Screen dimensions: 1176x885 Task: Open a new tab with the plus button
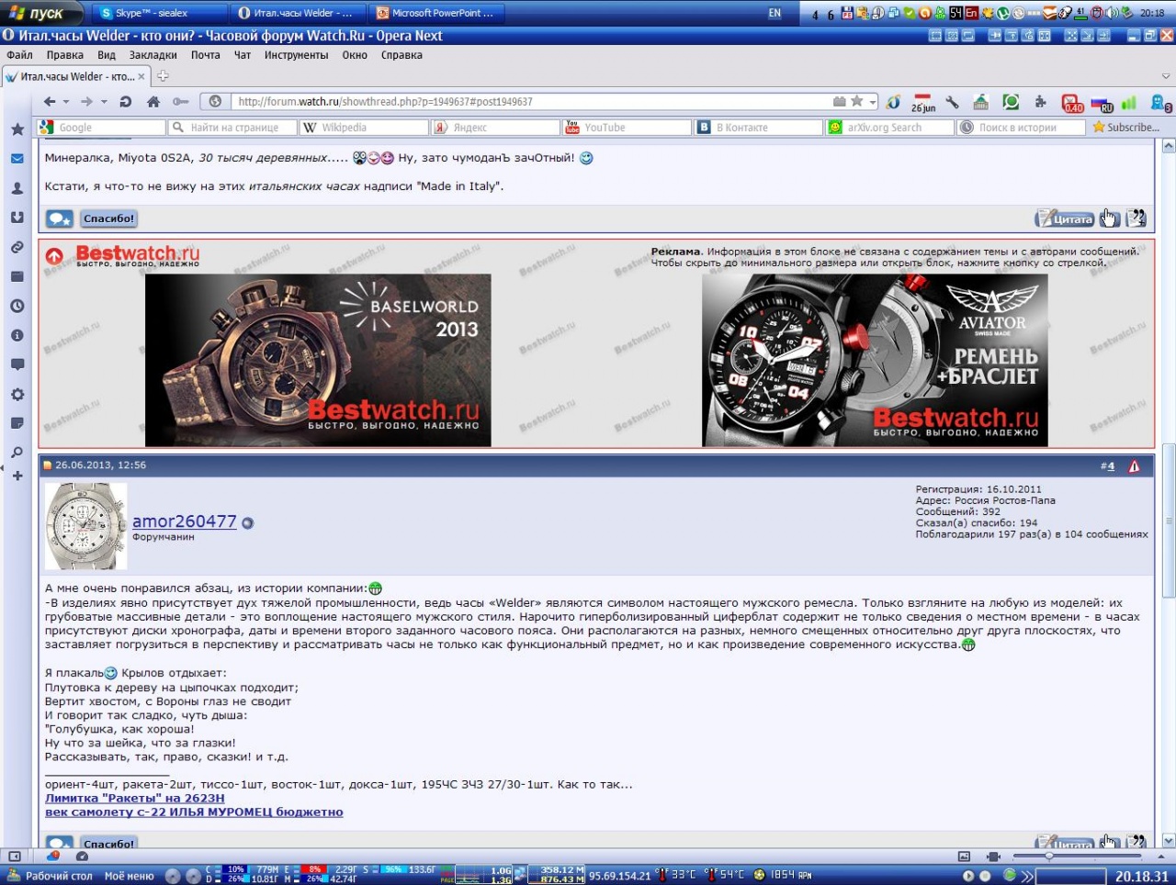(164, 76)
